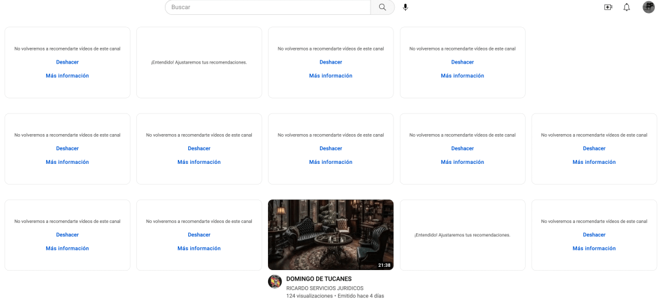Image resolution: width=664 pixels, height=307 pixels.
Task: Click the DOMINGO DE TUCANES video title
Action: 319,279
